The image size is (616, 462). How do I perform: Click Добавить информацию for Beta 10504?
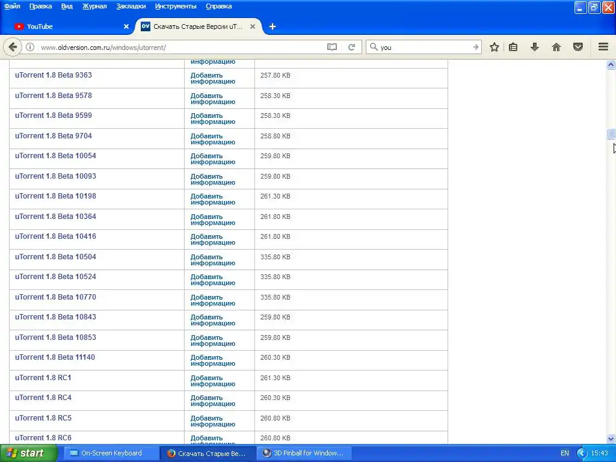[x=212, y=260]
